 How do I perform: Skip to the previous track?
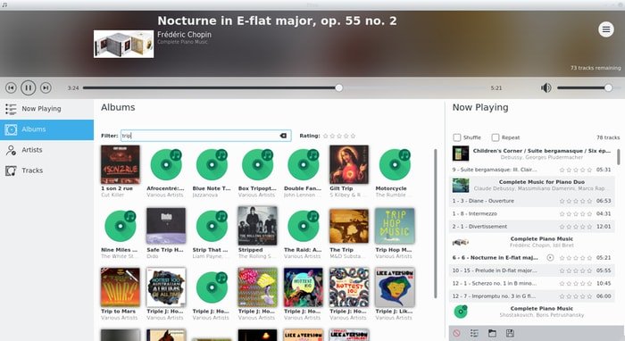[11, 87]
